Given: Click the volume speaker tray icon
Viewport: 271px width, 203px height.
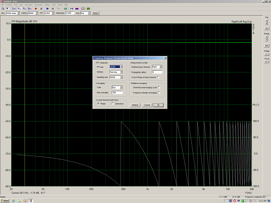Looking at the screenshot, I should pos(255,201).
